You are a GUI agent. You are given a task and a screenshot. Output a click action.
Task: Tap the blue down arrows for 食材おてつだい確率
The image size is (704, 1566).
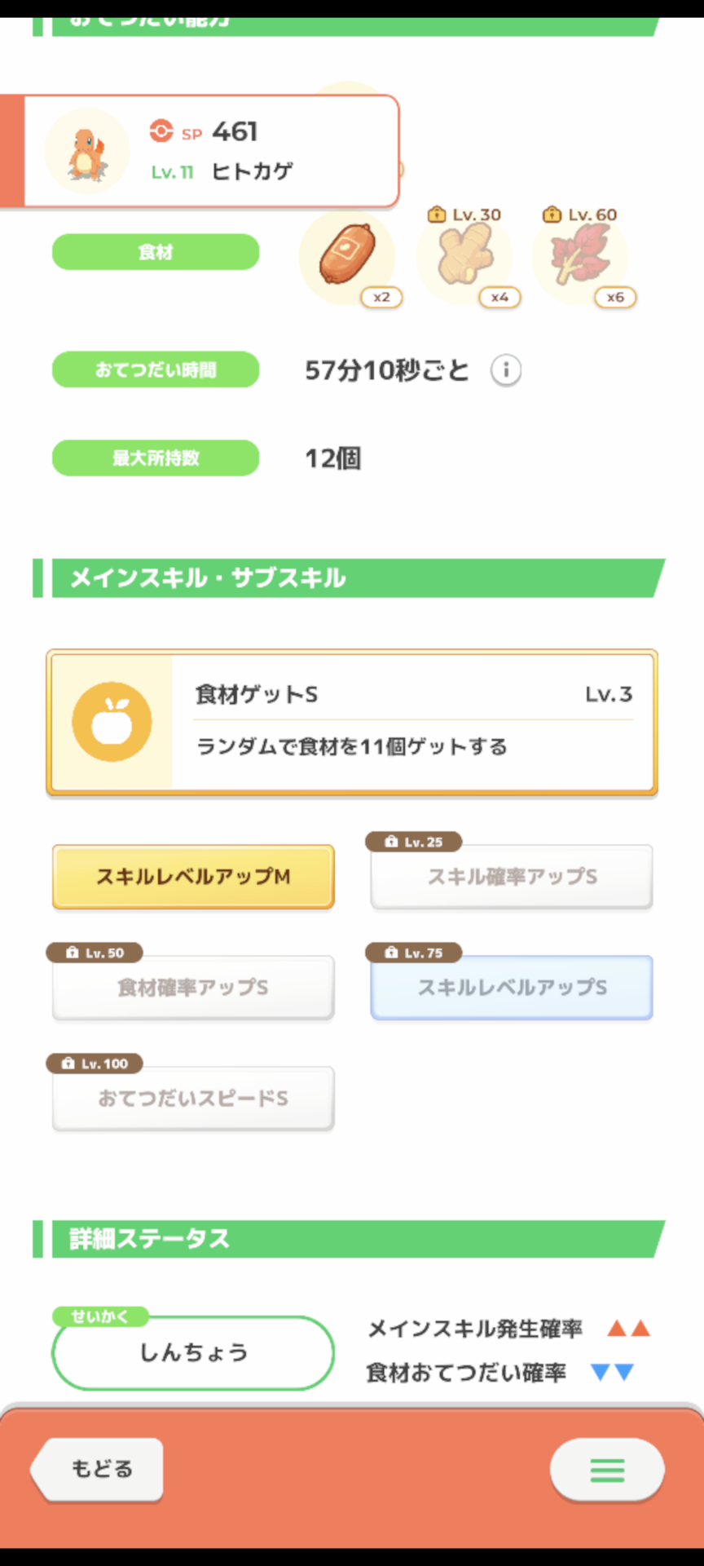click(612, 1373)
